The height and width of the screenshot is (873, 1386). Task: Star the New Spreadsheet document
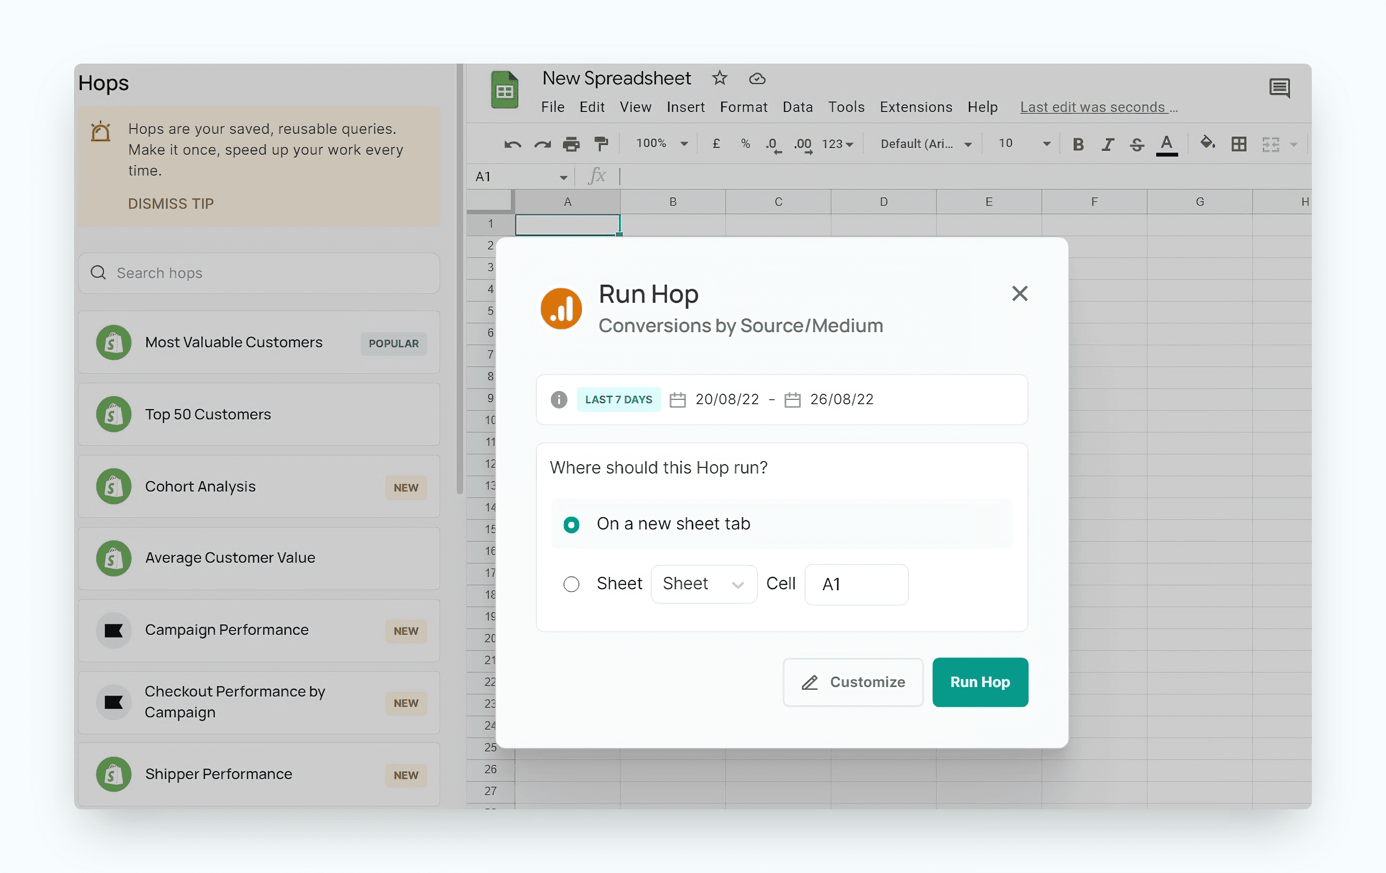tap(720, 78)
